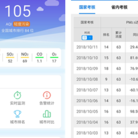The height and width of the screenshot is (138, 138).
Task: Open the 实时监测 stopwatch icon
Action: pos(18,95)
